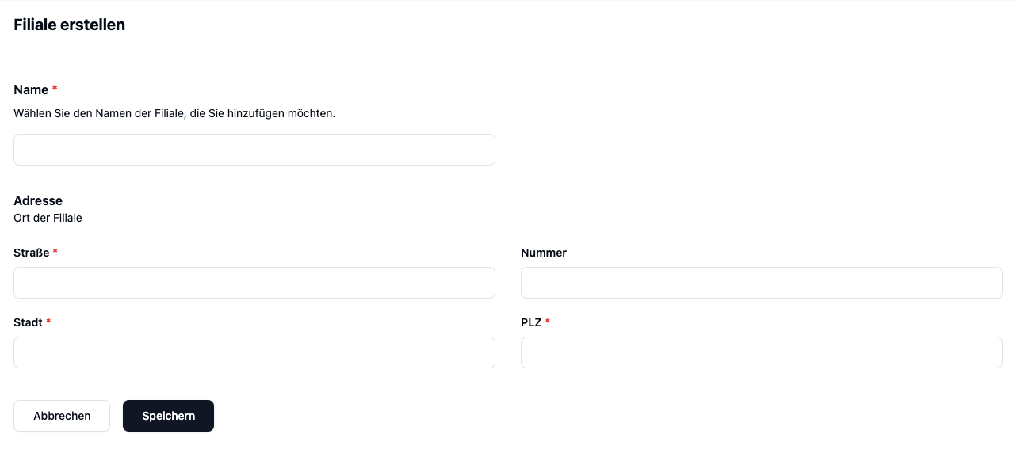The width and height of the screenshot is (1017, 457).
Task: Select the Nummer label
Action: click(x=544, y=253)
